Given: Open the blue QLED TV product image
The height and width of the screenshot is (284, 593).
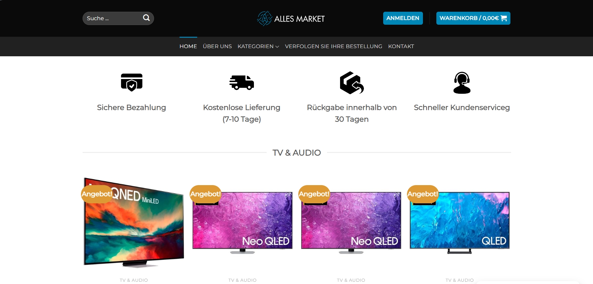Looking at the screenshot, I should click(460, 223).
